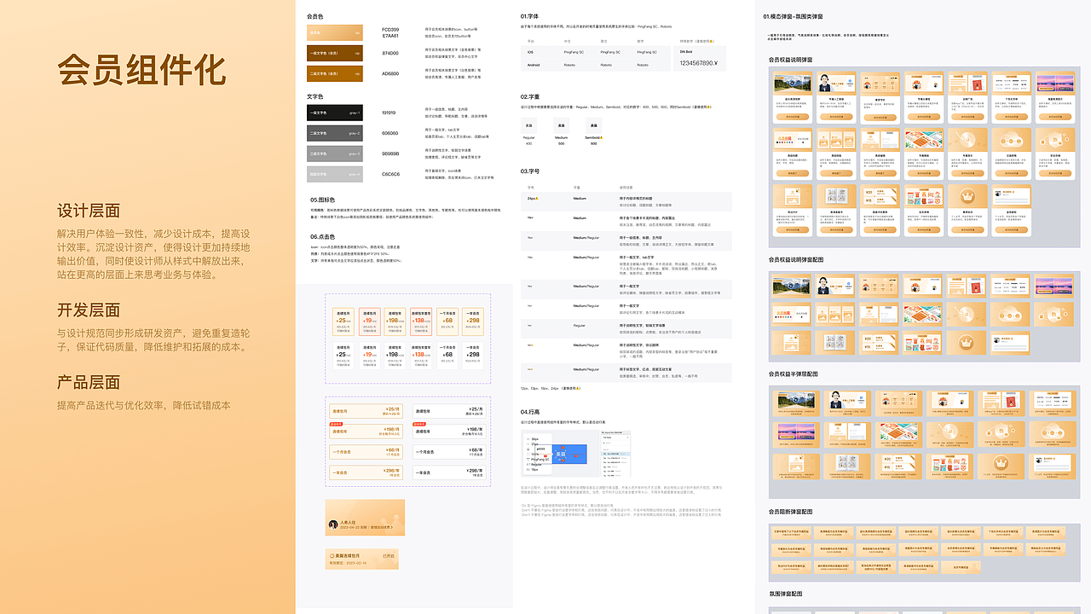Image resolution: width=1091 pixels, height=614 pixels.
Task: Click the warning icon next to Semibold 600
Action: [601, 136]
